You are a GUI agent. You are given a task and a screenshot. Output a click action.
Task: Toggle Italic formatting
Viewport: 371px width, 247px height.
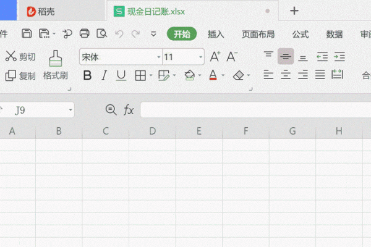104,75
